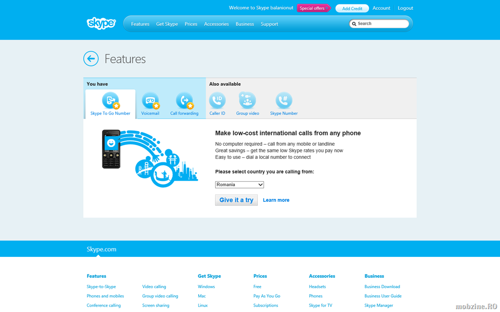
Task: Open the footer Features heading link
Action: click(96, 276)
